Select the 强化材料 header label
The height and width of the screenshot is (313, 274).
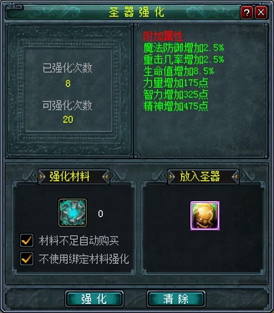(x=69, y=177)
